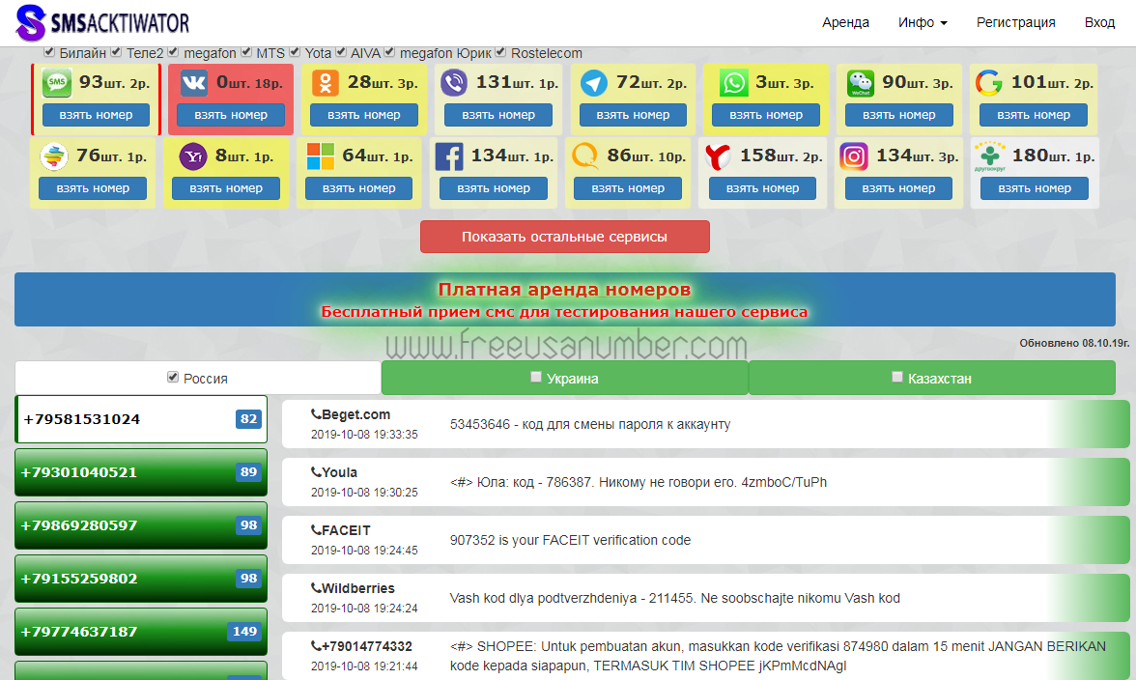1136x680 pixels.
Task: Toggle the Yota operator checkbox
Action: 294,52
